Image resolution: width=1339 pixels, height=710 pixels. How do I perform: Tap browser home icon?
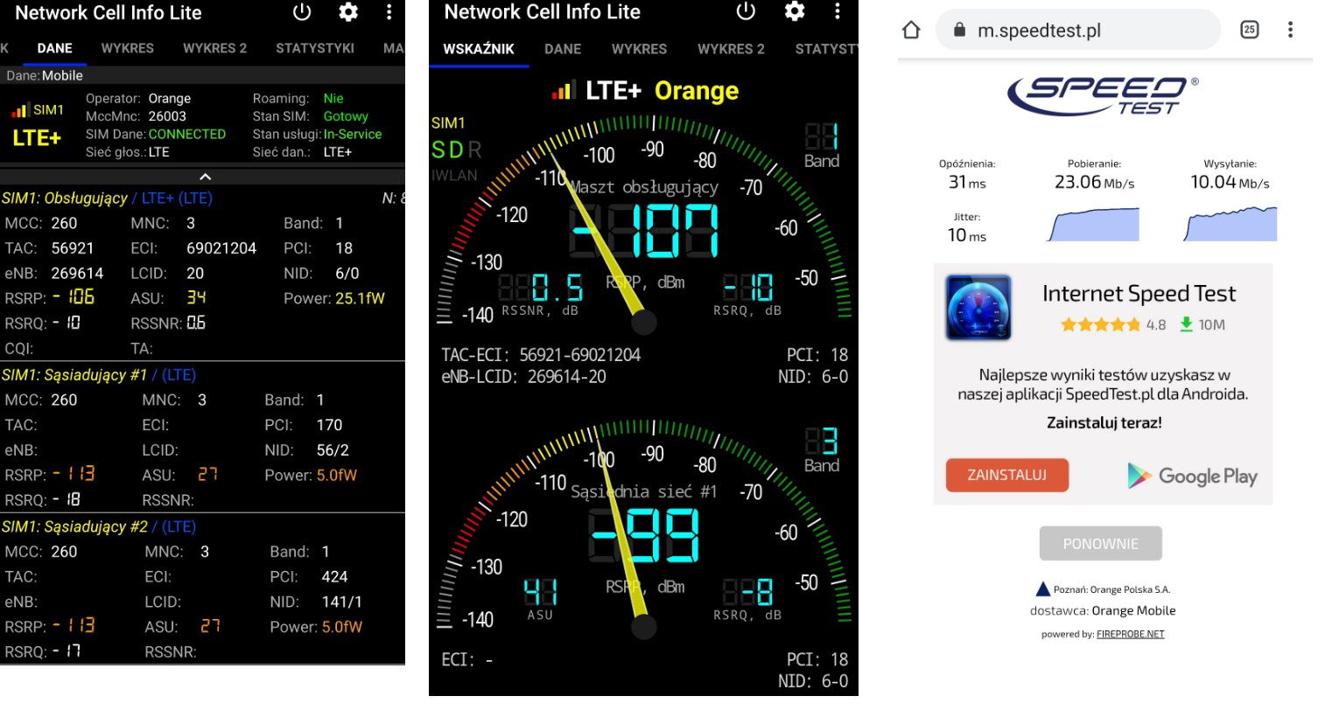click(911, 30)
